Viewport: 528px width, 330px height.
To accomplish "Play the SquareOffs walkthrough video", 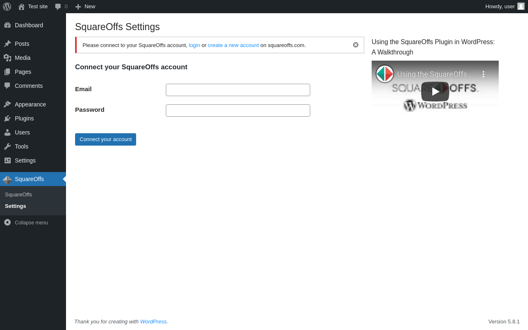I will tap(435, 92).
